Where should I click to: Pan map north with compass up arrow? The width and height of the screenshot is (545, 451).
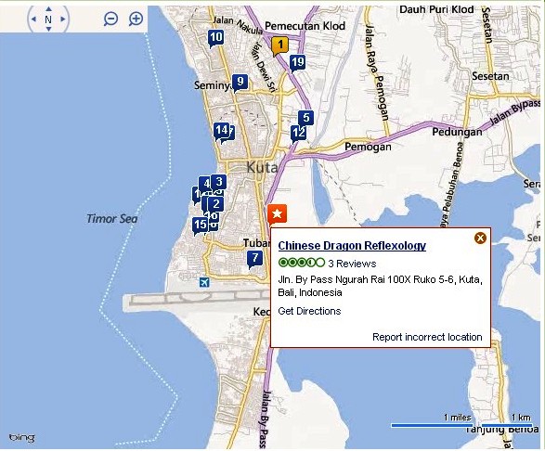(48, 8)
